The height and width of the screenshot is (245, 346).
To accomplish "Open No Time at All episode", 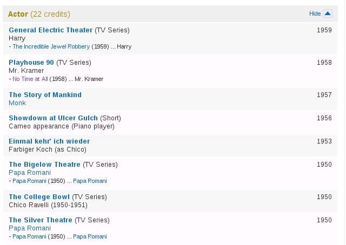I will [x=30, y=79].
